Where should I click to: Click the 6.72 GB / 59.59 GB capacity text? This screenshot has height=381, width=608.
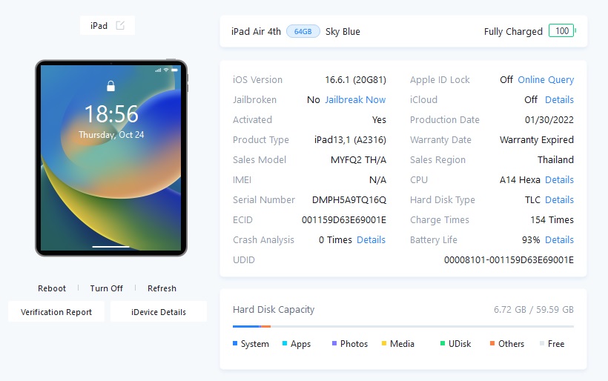pos(534,310)
